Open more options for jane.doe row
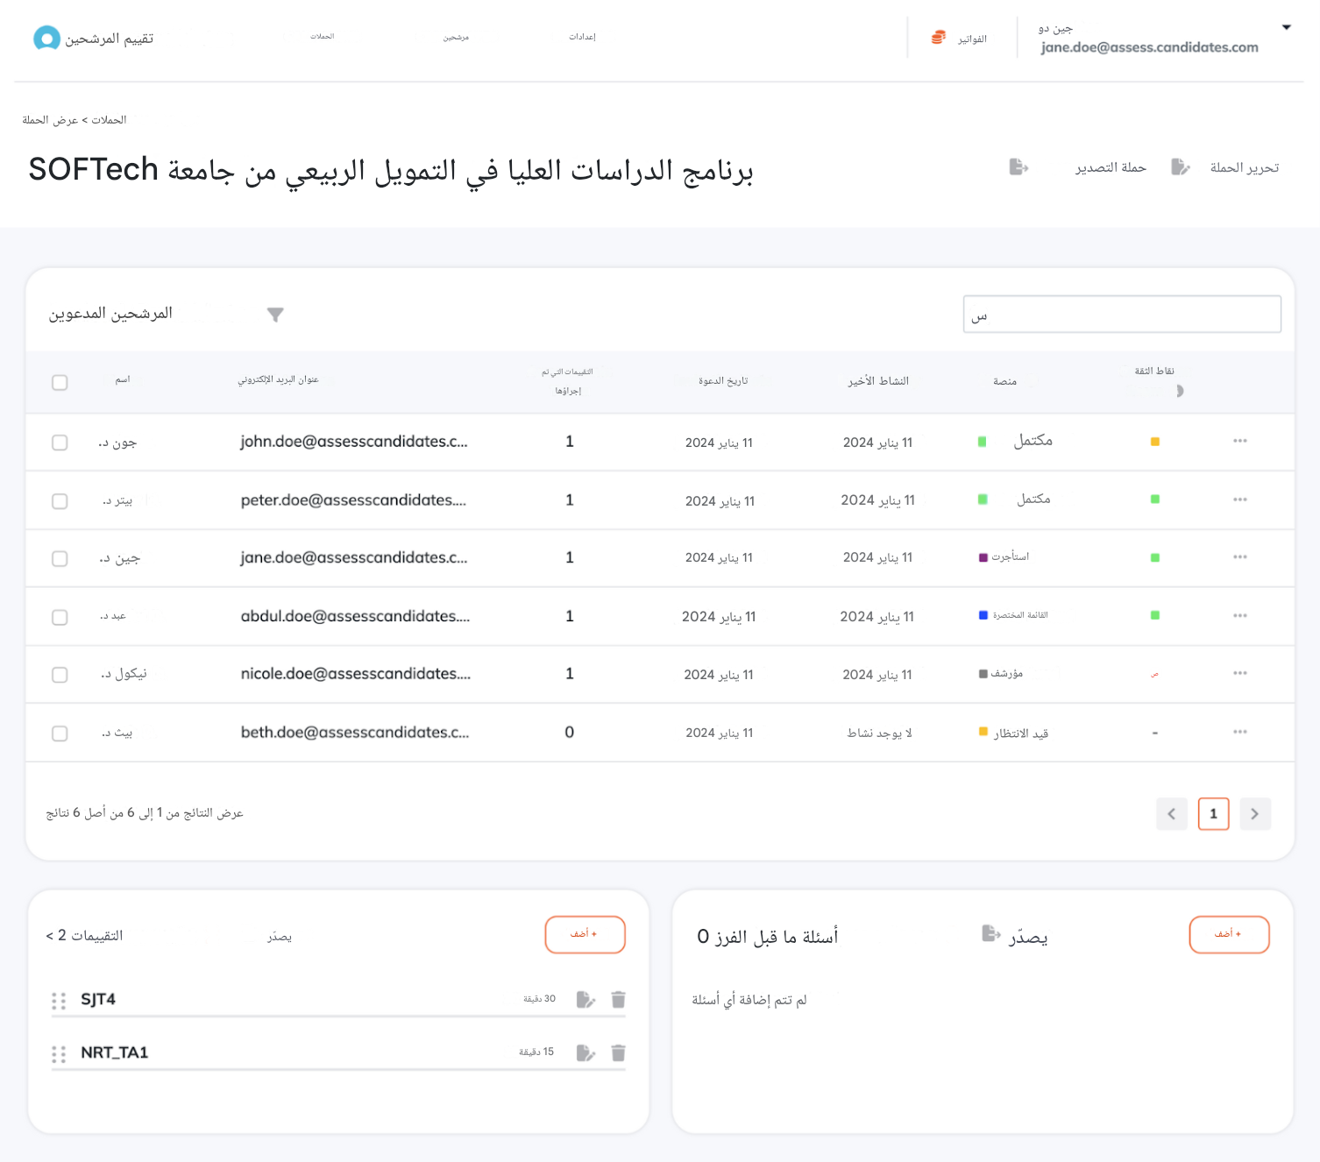 point(1239,557)
